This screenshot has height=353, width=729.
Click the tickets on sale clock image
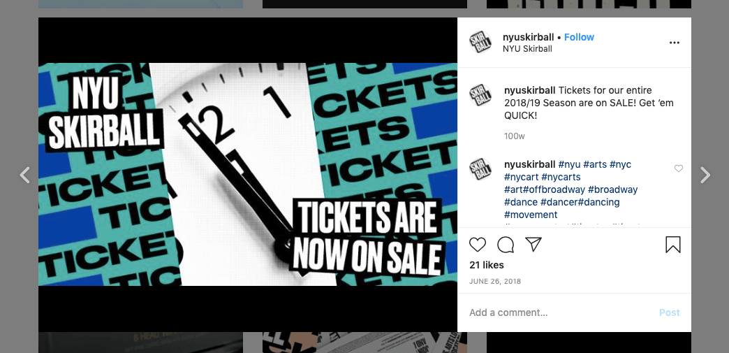[x=248, y=174]
